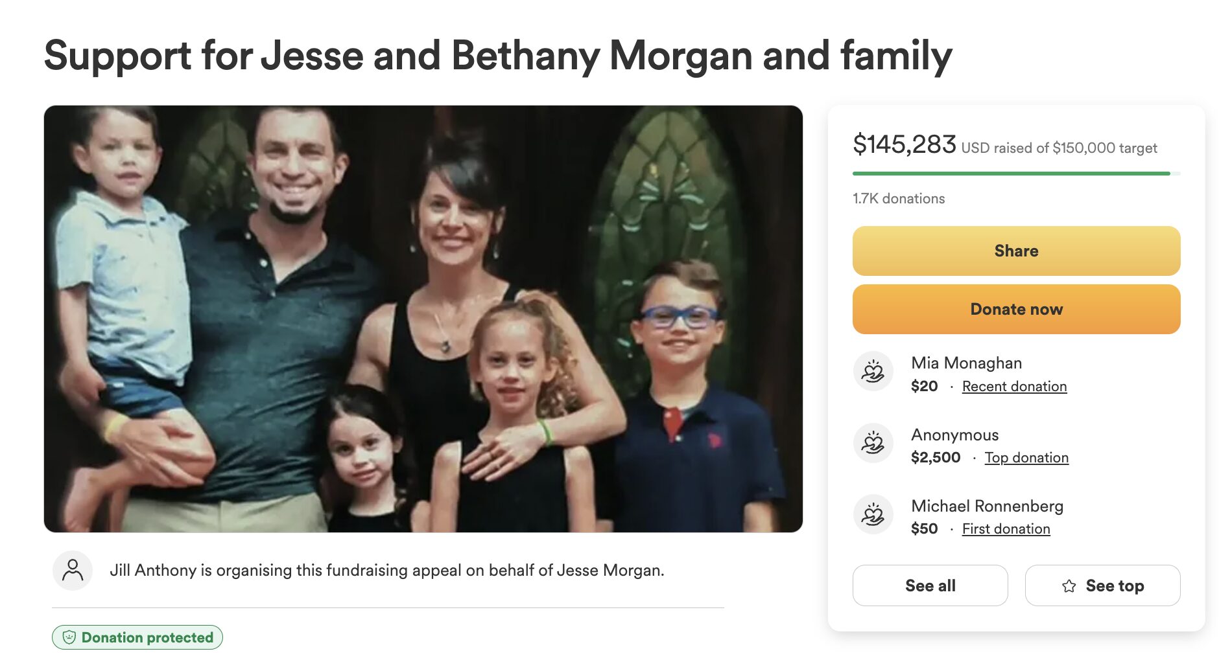Click the organiser profile avatar icon
Screen dimensions: 1219x658
(73, 571)
